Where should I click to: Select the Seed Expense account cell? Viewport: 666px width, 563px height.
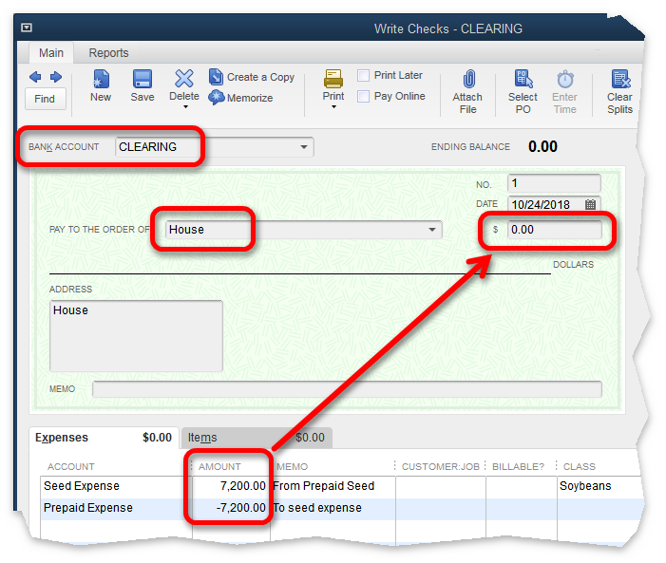tap(116, 486)
